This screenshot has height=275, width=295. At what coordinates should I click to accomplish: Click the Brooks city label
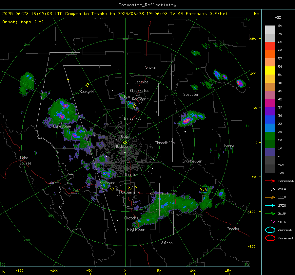(x=233, y=229)
